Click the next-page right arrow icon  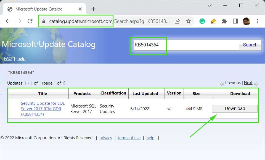click(256, 84)
